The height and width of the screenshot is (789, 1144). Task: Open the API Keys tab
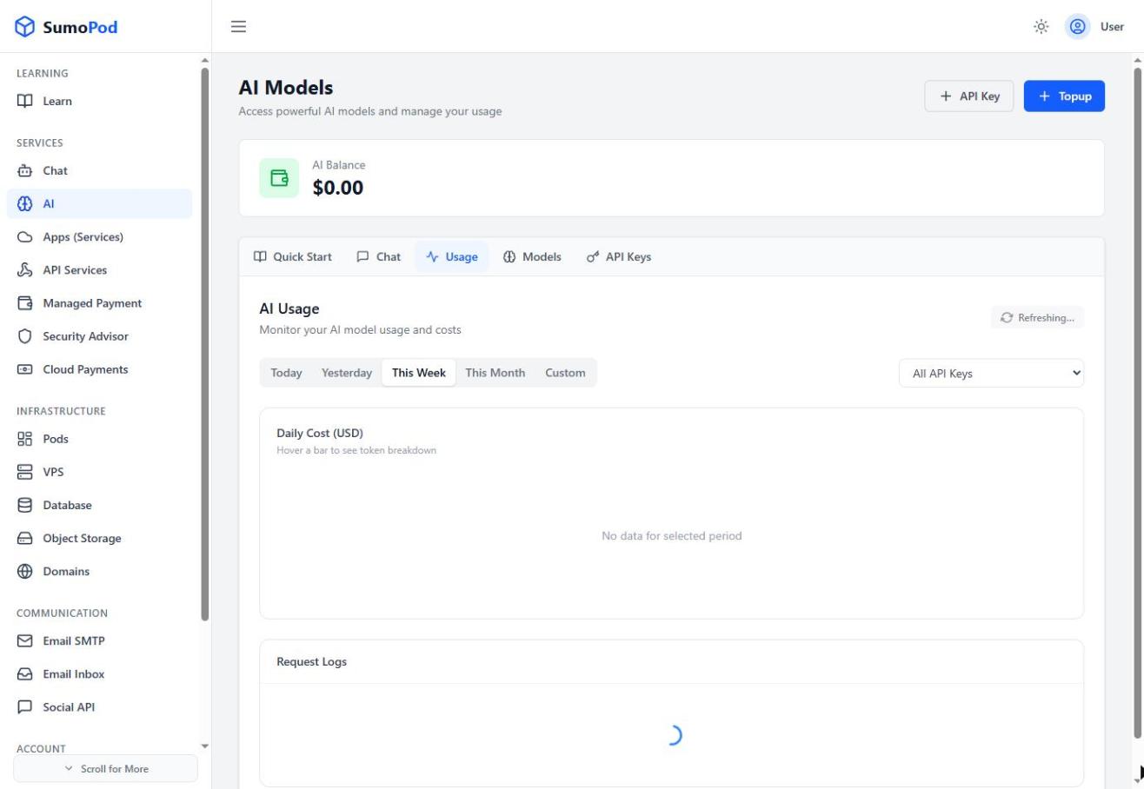pyautogui.click(x=619, y=256)
